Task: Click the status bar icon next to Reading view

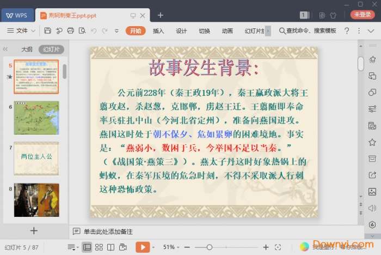Action: [x=123, y=247]
